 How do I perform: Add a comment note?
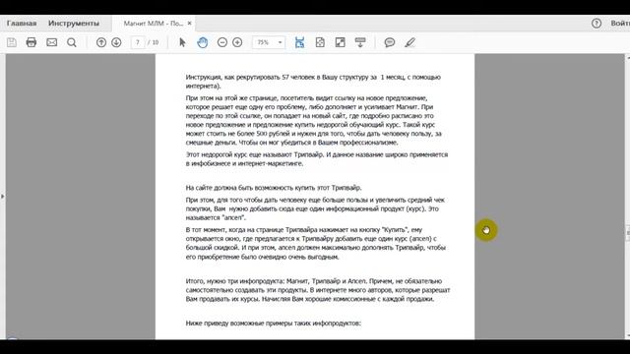click(x=390, y=42)
